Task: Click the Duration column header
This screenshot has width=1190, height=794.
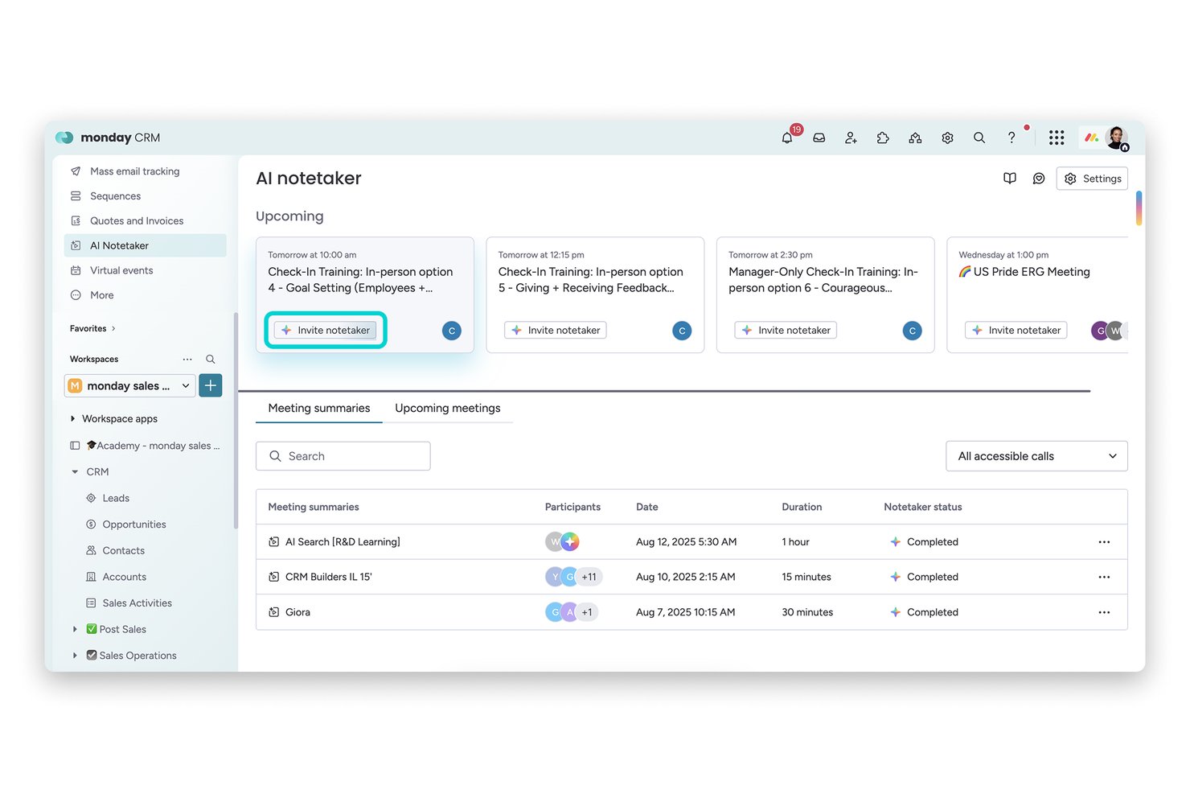Action: pyautogui.click(x=802, y=508)
